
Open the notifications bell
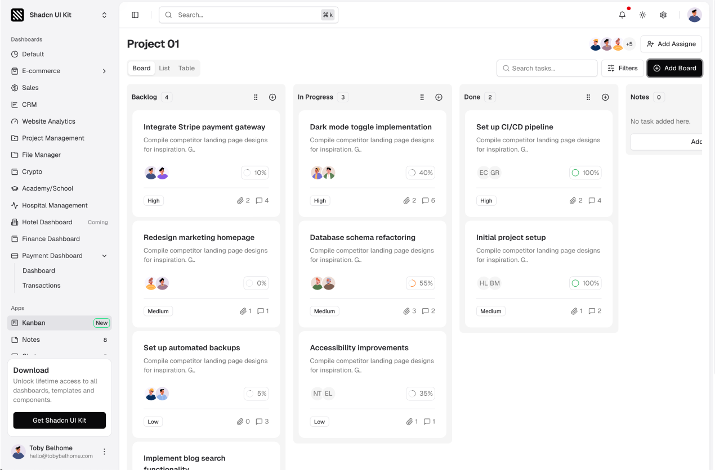click(x=622, y=15)
